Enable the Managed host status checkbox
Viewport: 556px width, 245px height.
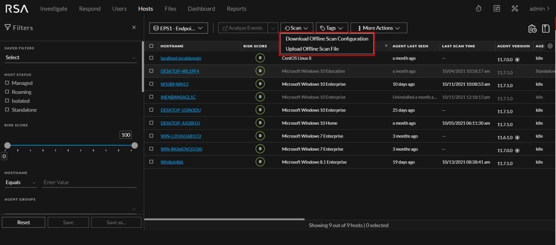pos(7,83)
